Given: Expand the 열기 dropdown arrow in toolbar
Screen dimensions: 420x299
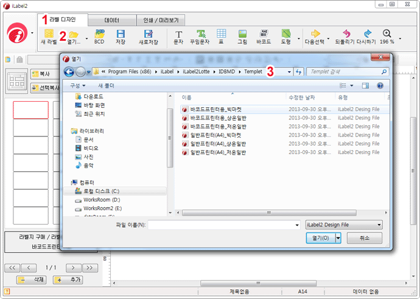Looking at the screenshot, I should point(86,38).
